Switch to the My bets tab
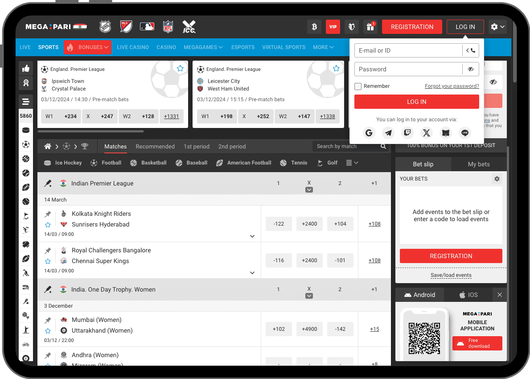Viewport: 530px width, 379px height. (479, 164)
